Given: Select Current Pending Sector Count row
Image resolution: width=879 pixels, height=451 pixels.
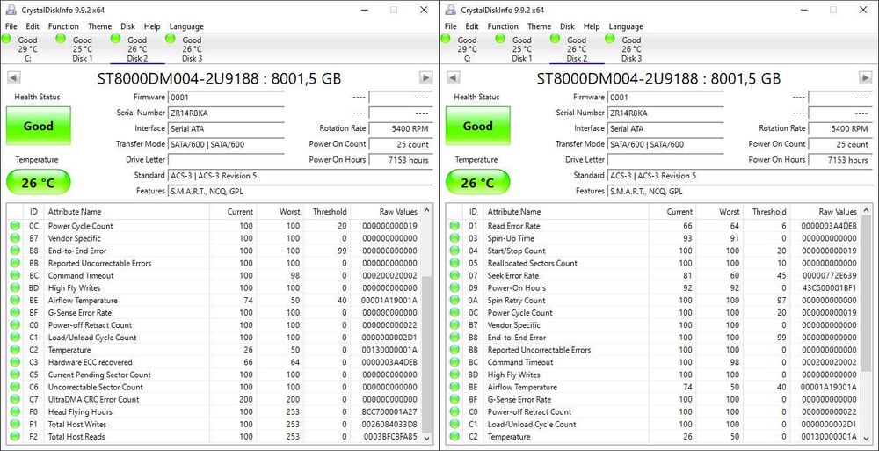Looking at the screenshot, I should point(214,375).
